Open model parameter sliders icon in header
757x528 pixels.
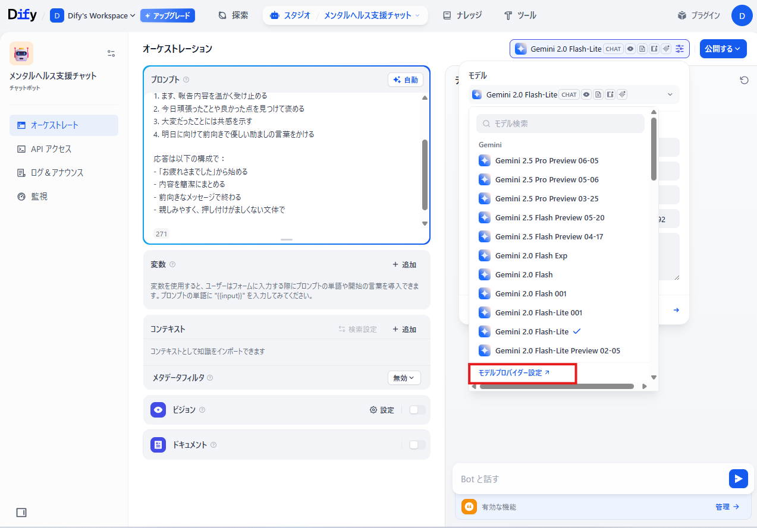[680, 49]
